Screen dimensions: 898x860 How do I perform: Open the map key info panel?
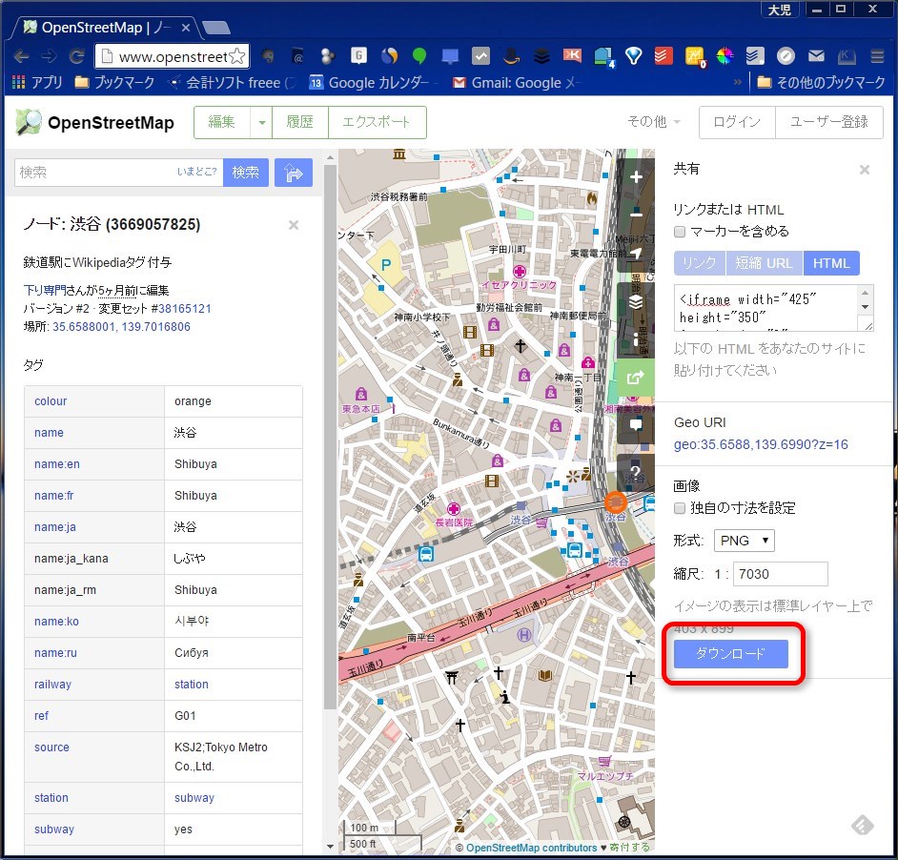pos(636,339)
